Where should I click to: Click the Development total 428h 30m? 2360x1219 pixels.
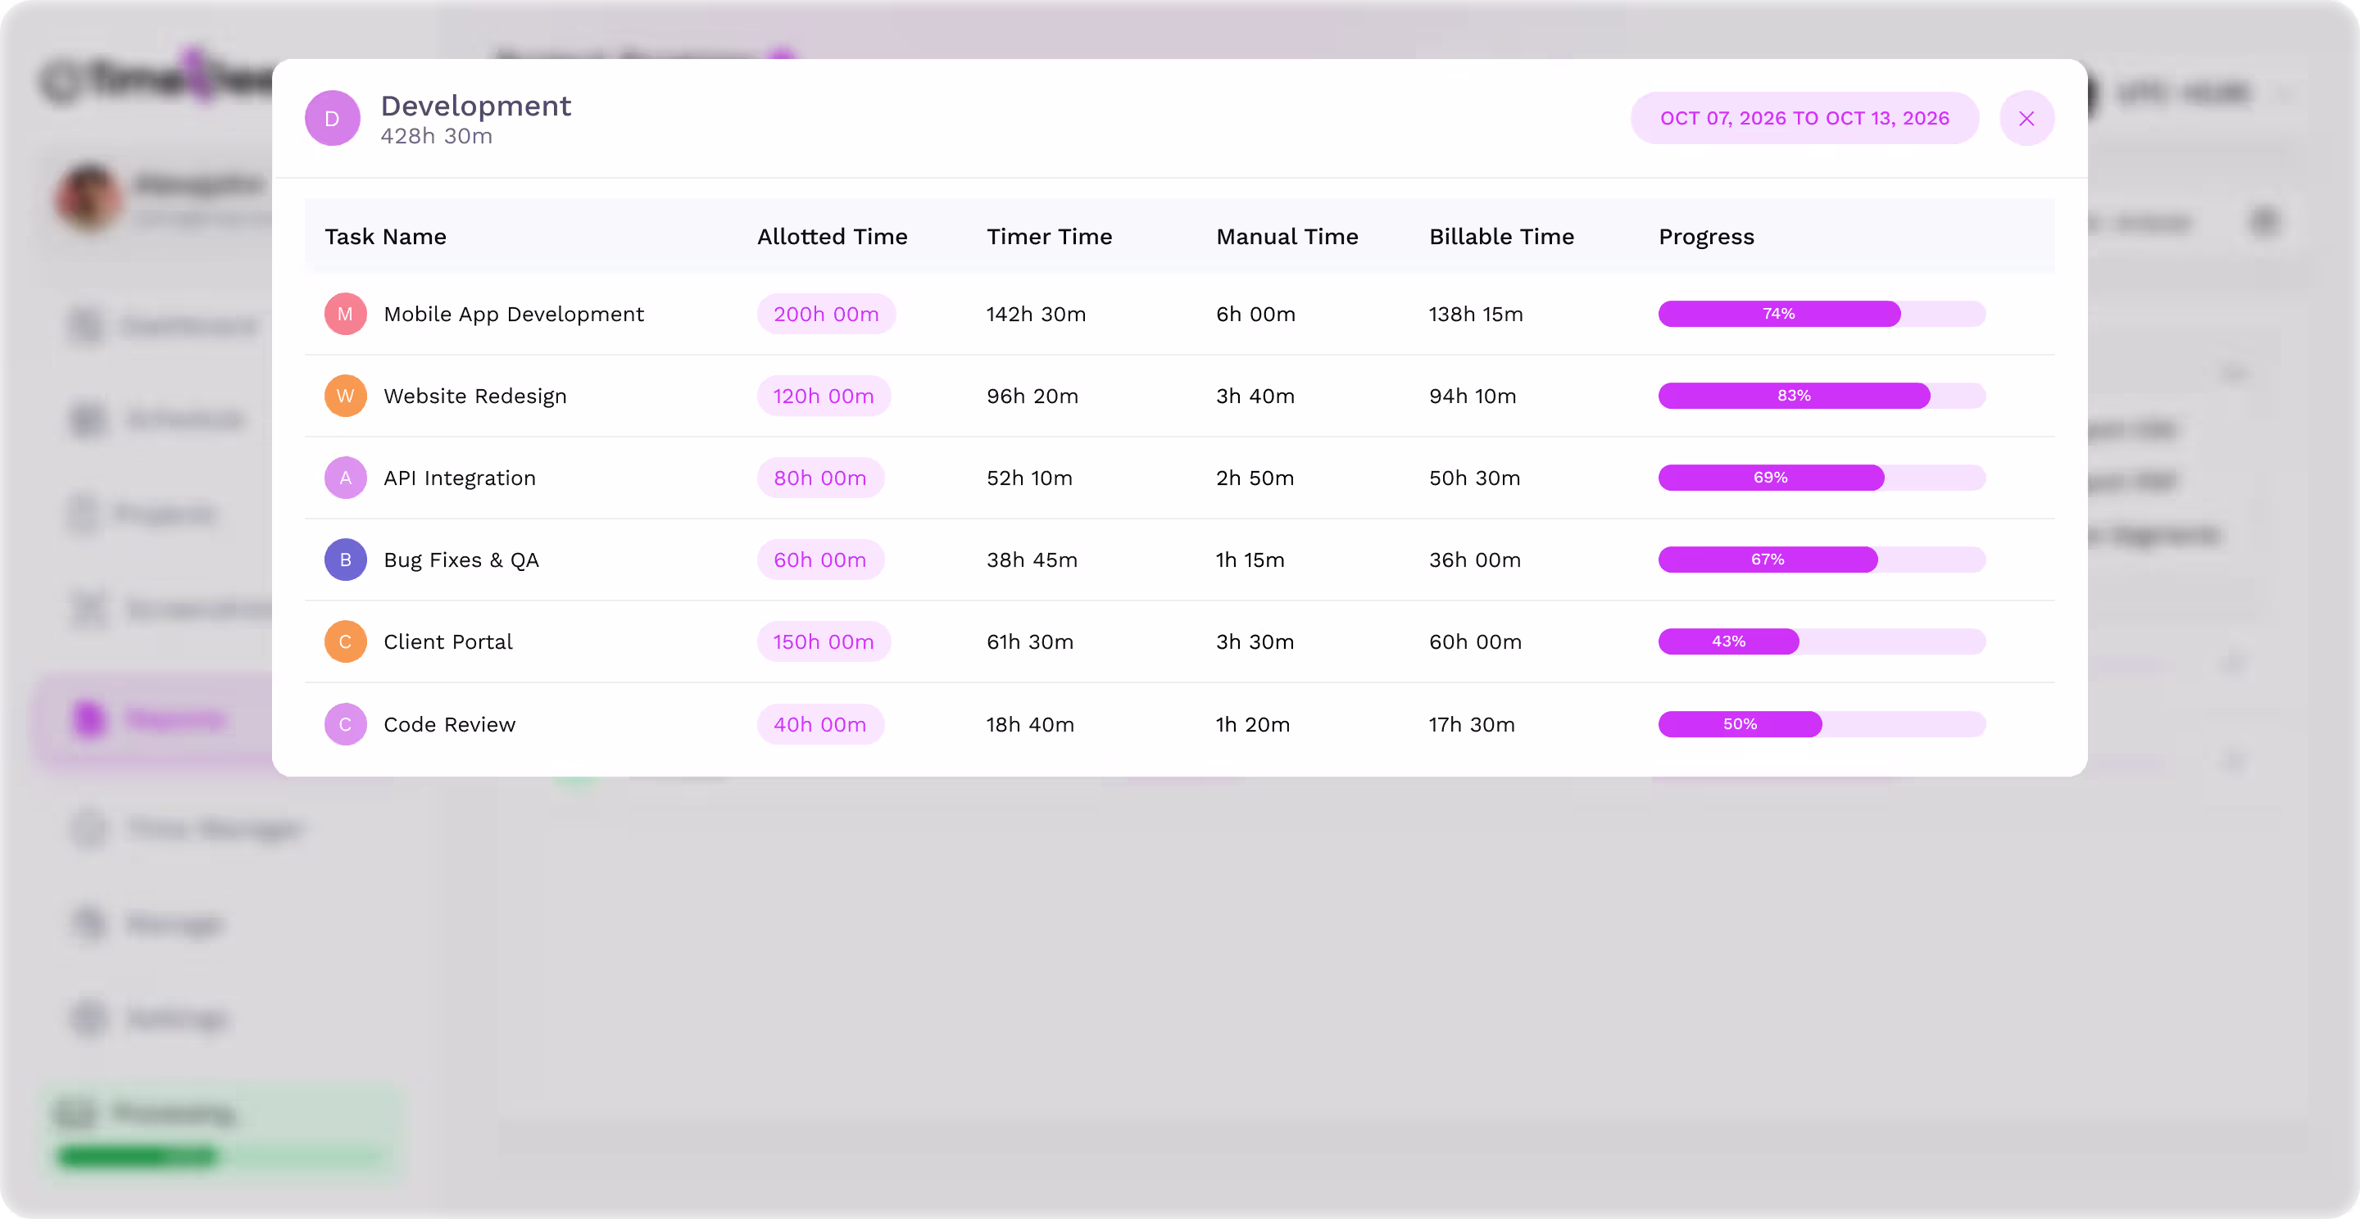[436, 137]
